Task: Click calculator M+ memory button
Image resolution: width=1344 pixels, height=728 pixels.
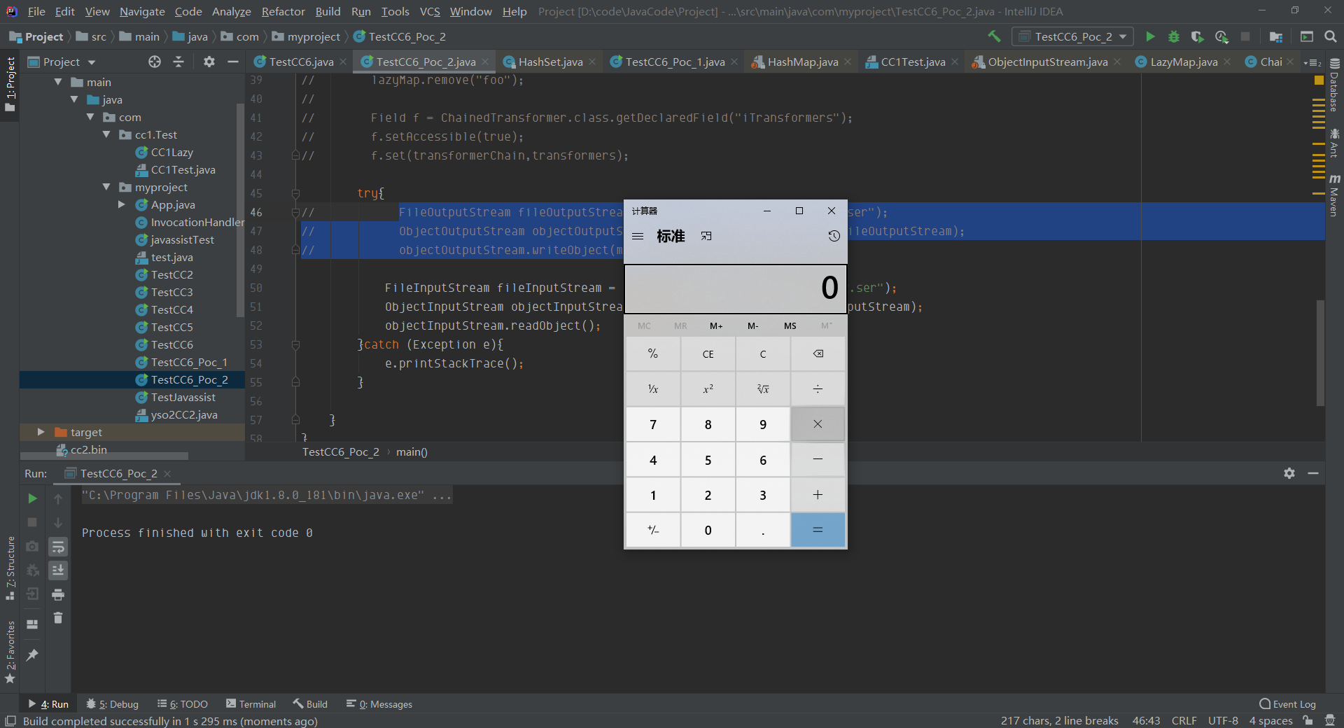Action: pos(716,325)
